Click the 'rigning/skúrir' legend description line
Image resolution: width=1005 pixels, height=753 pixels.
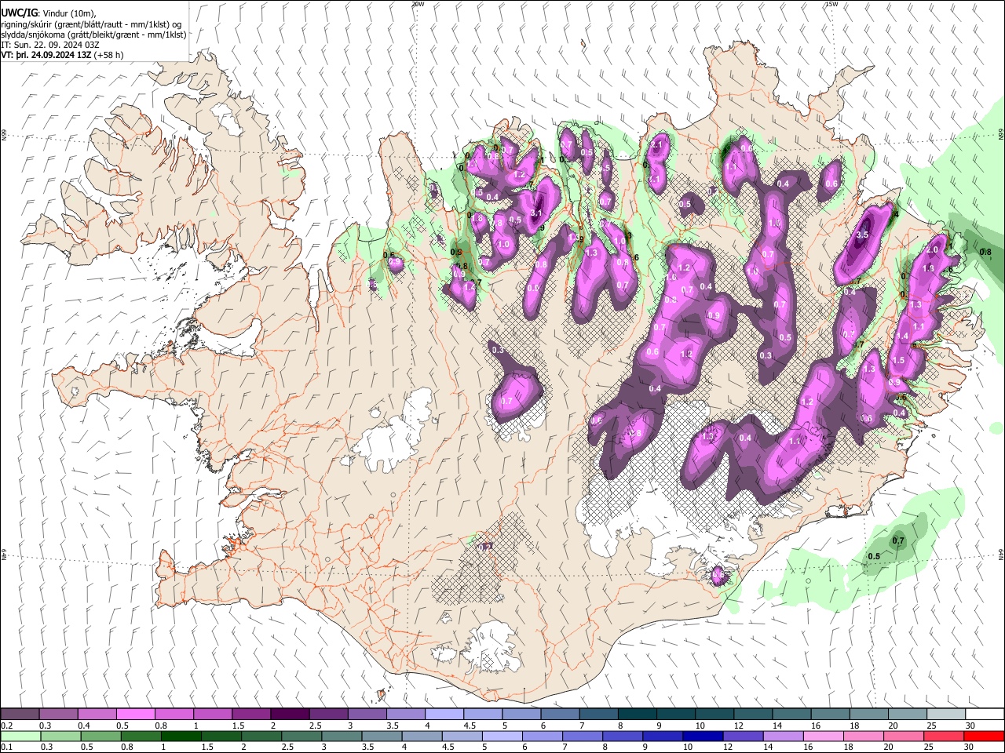pyautogui.click(x=93, y=24)
